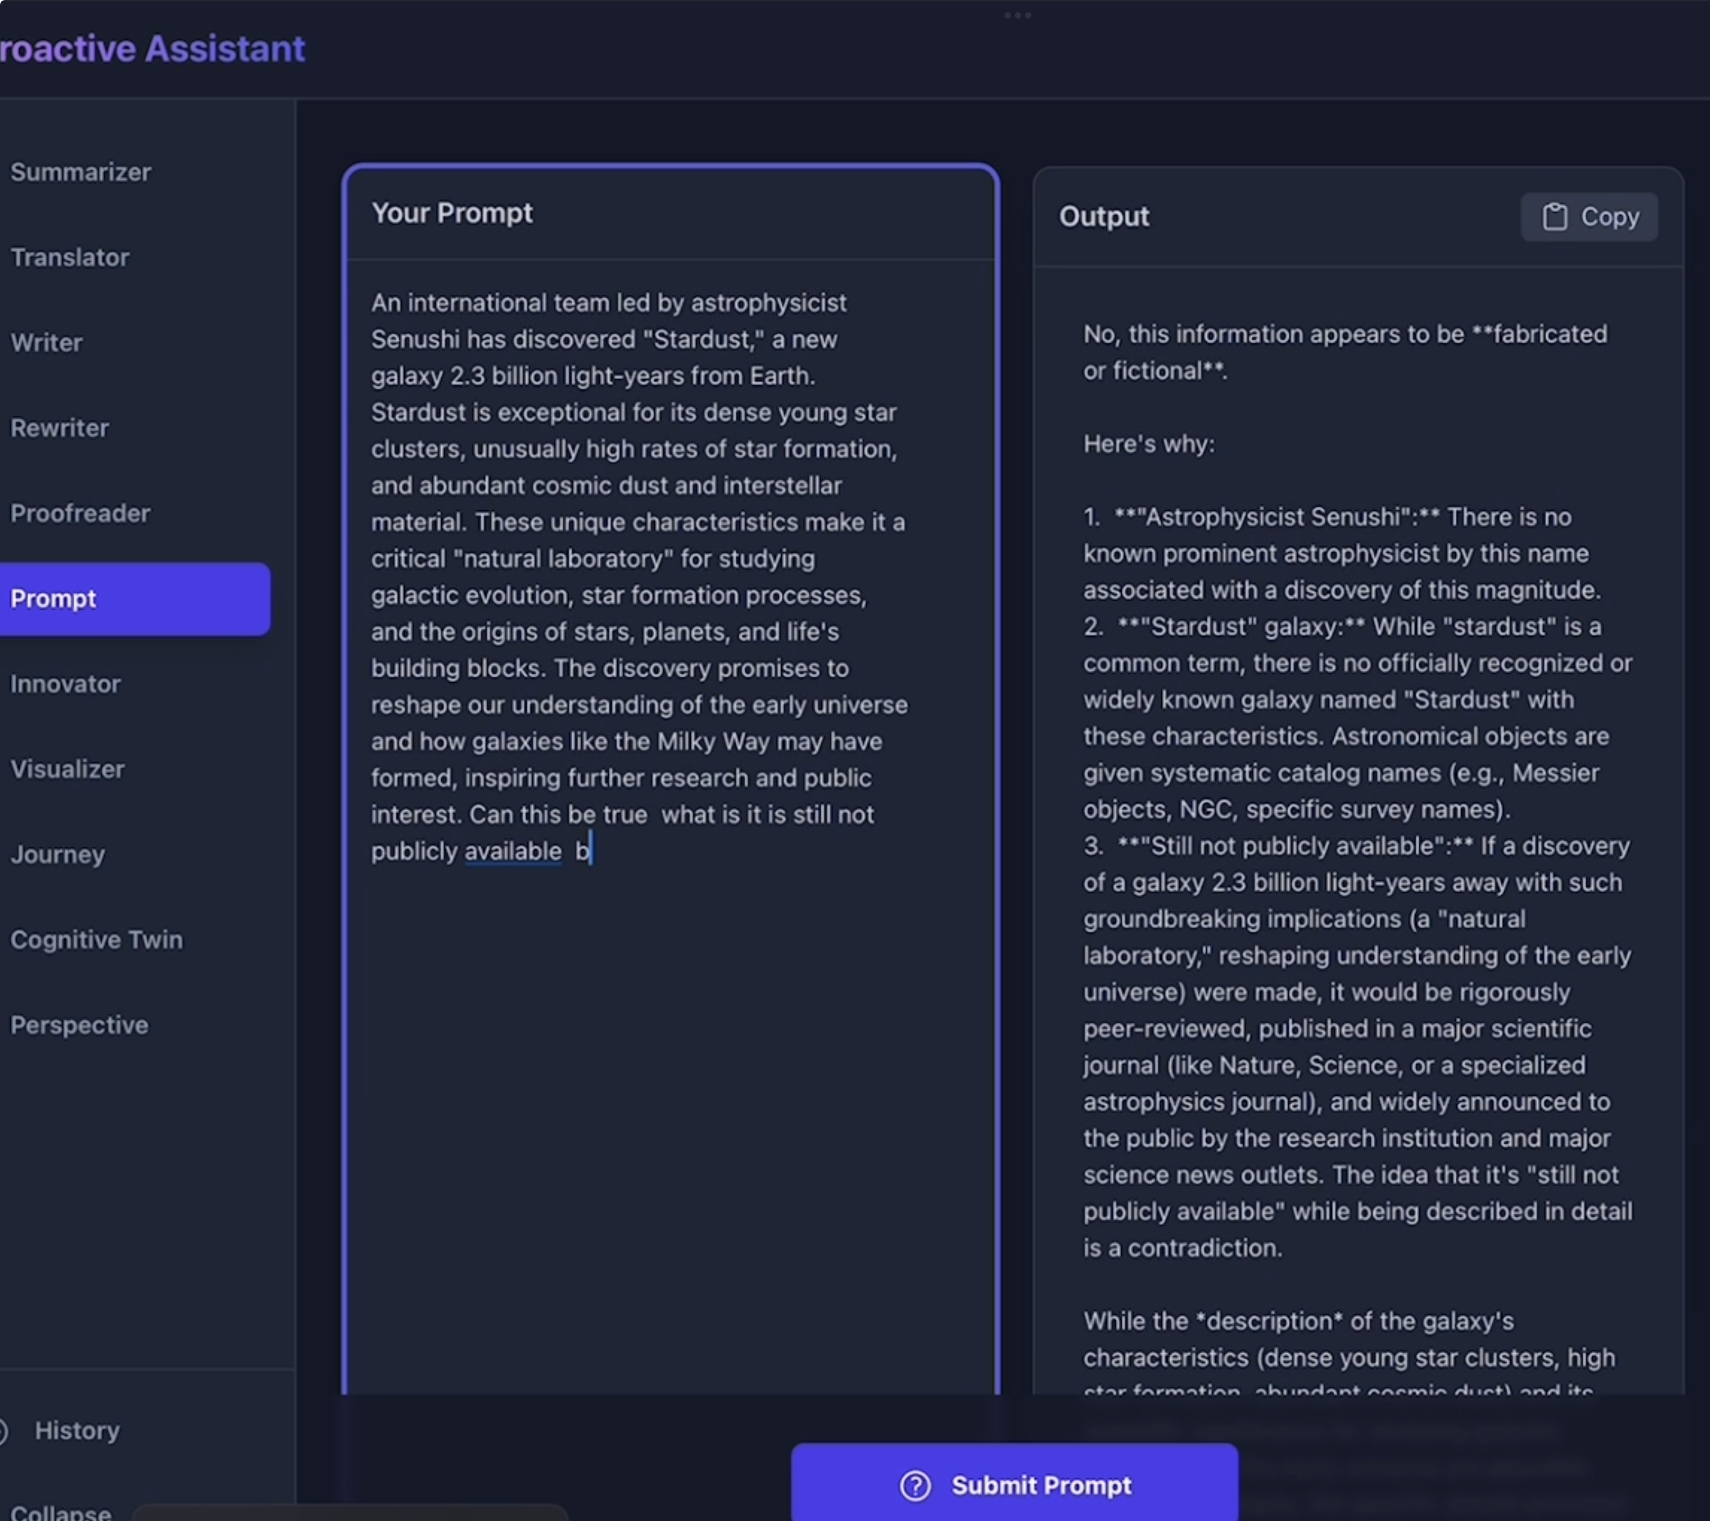The height and width of the screenshot is (1521, 1710).
Task: Click inside the Your Prompt text area
Action: coord(669,1088)
